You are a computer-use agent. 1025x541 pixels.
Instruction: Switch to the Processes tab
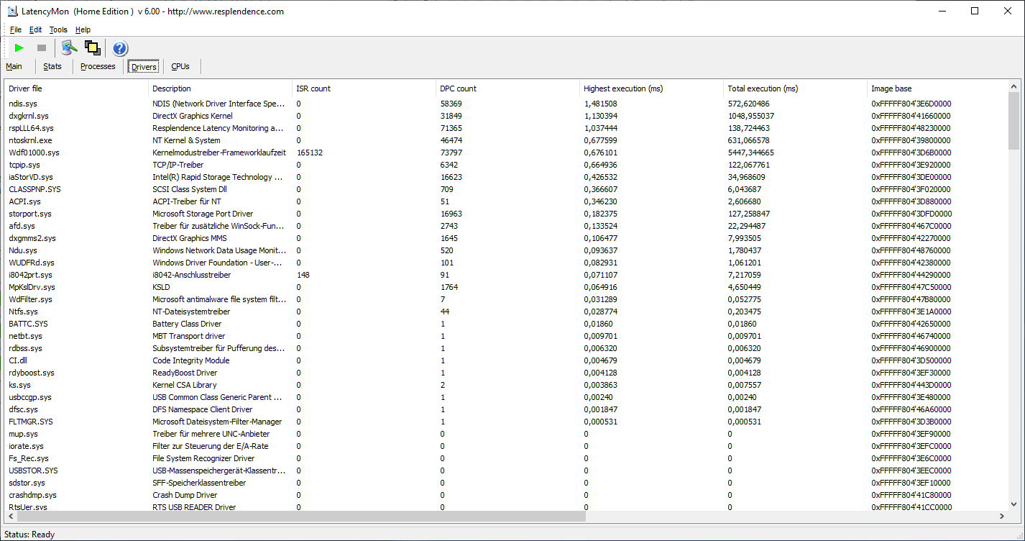pyautogui.click(x=98, y=66)
